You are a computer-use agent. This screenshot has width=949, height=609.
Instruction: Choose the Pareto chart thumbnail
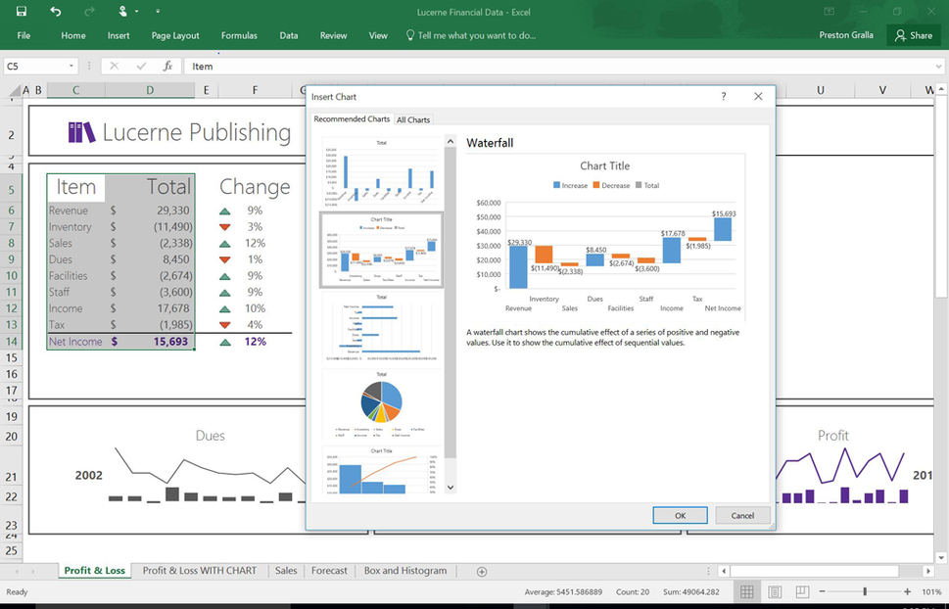point(381,470)
